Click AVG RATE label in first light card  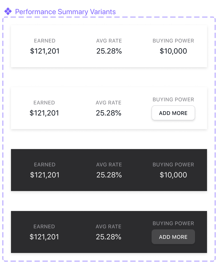click(109, 41)
